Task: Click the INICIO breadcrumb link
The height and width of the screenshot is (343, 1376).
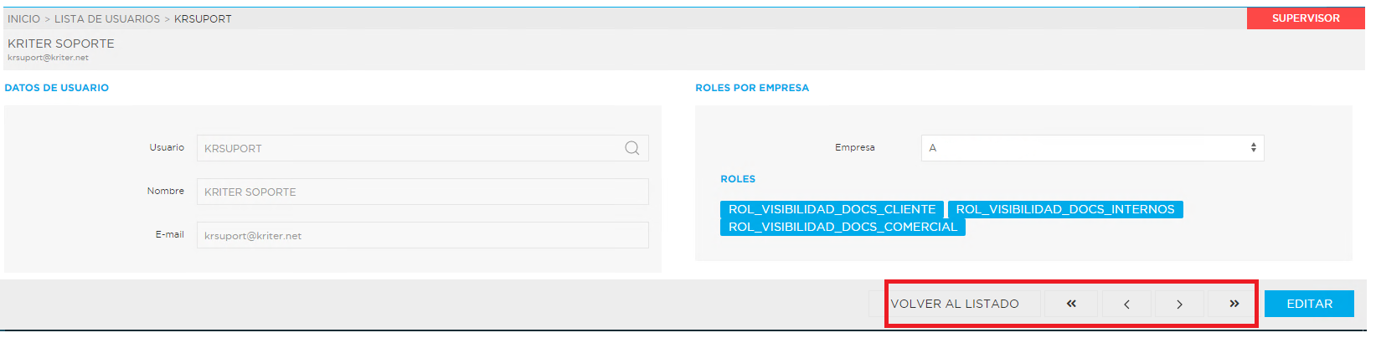Action: pos(23,18)
